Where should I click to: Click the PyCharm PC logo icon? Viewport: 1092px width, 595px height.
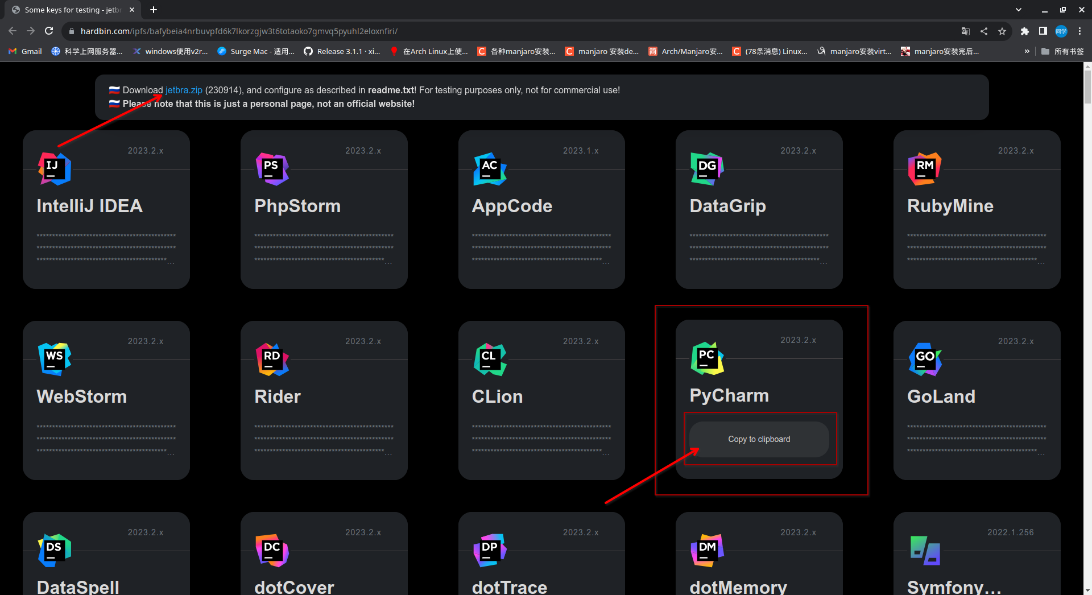tap(708, 358)
